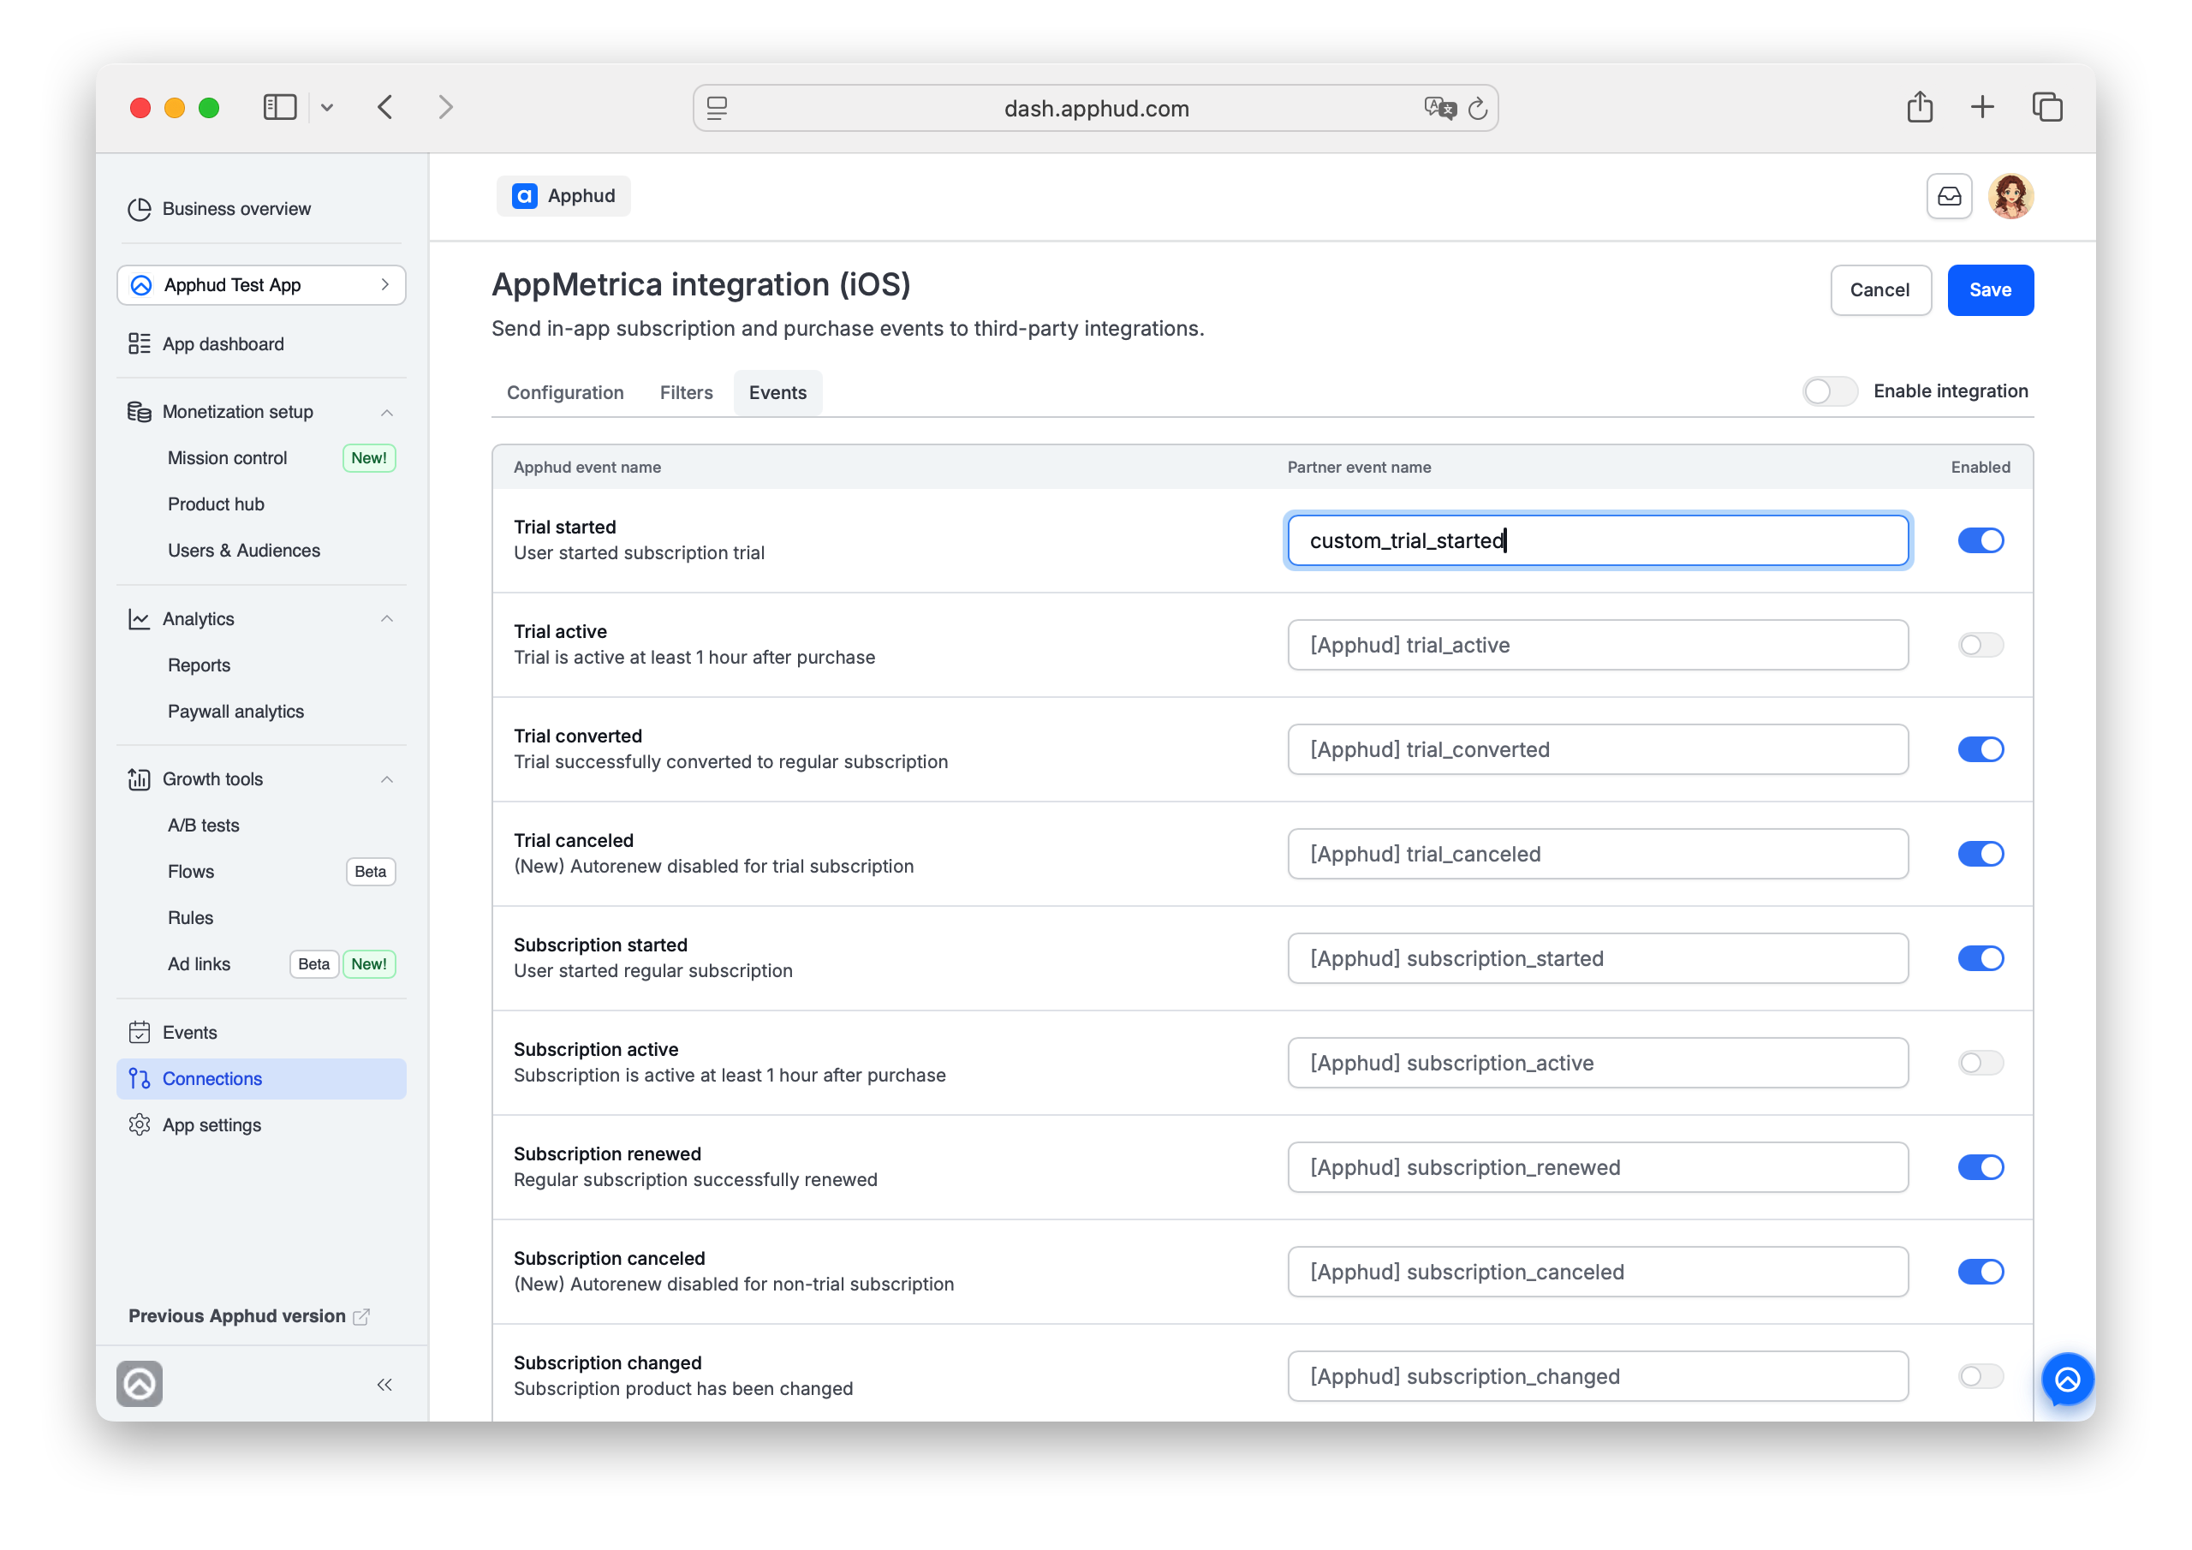Click the page reader icon in address bar
2192x1550 pixels.
point(717,108)
